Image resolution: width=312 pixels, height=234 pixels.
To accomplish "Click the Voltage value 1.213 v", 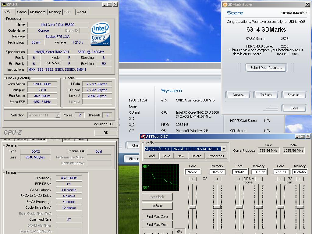I will tap(78, 42).
